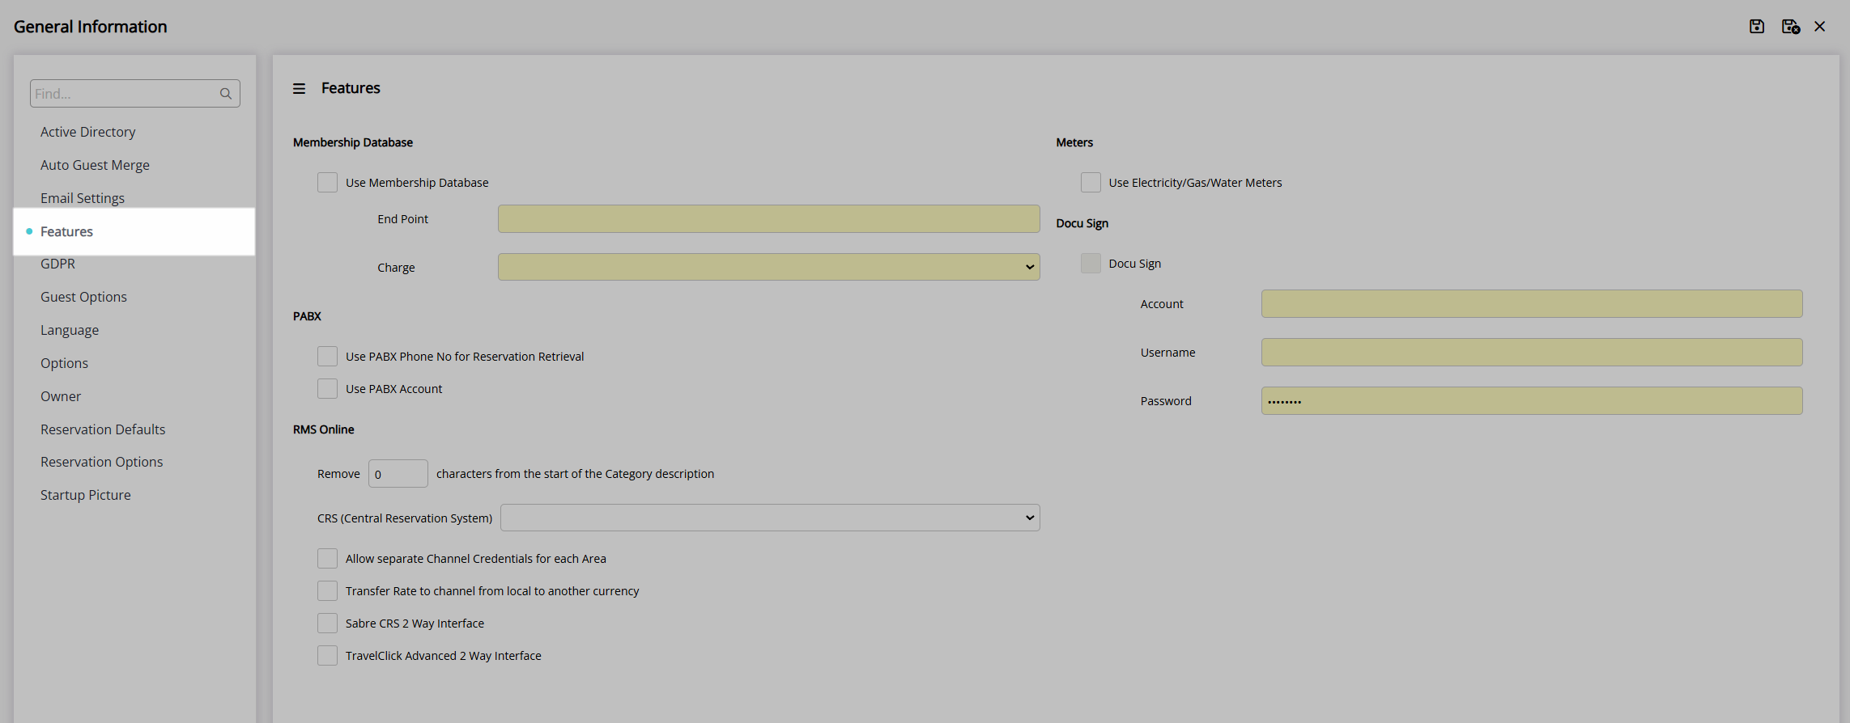This screenshot has width=1850, height=723.
Task: Open Reservation Options
Action: (x=101, y=462)
